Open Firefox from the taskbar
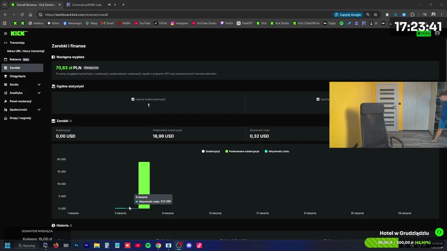The image size is (447, 251). 56,245
